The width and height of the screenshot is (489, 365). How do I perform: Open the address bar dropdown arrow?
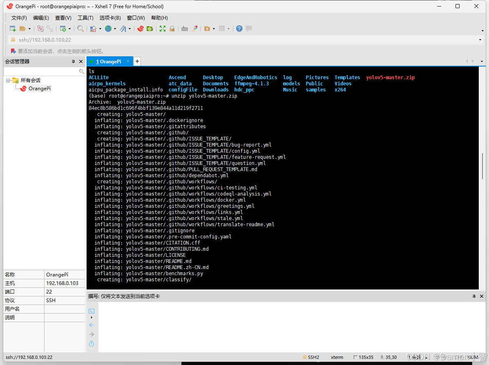click(480, 40)
